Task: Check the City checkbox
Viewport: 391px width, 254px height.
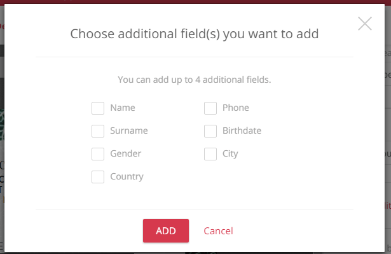Action: click(x=210, y=154)
